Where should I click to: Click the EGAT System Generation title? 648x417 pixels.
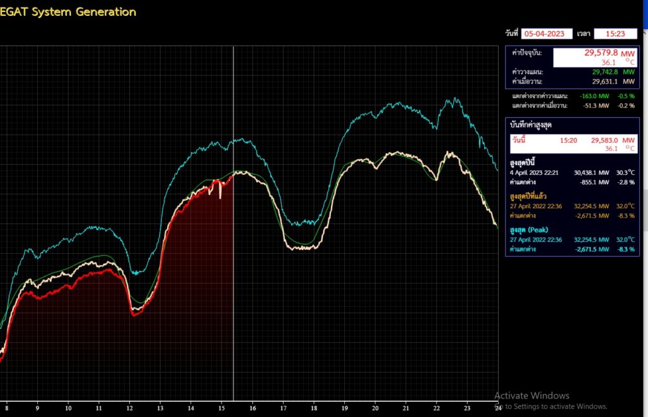(68, 11)
